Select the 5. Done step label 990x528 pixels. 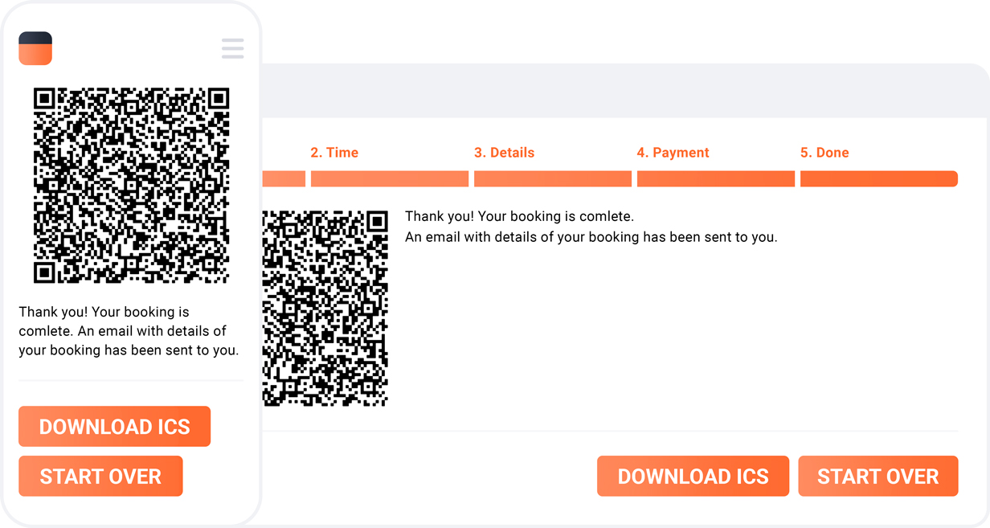pyautogui.click(x=824, y=153)
